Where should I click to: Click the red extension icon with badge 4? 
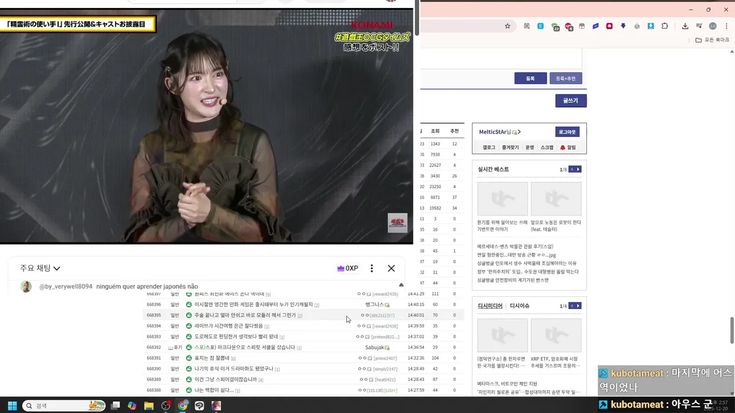tap(568, 26)
